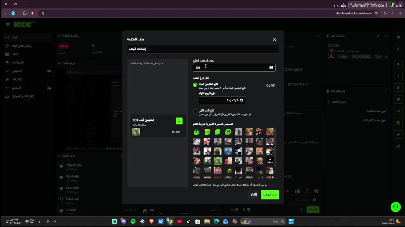Go back using the set goals chevron
This screenshot has width=405, height=227.
(x=328, y=102)
